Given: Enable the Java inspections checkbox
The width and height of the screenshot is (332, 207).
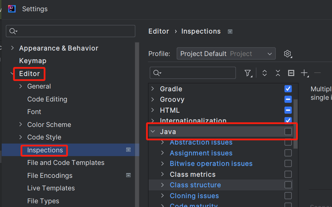Looking at the screenshot, I should pyautogui.click(x=288, y=132).
